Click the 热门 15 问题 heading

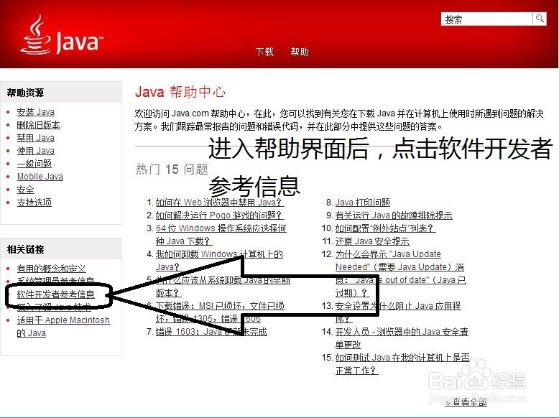[x=172, y=169]
